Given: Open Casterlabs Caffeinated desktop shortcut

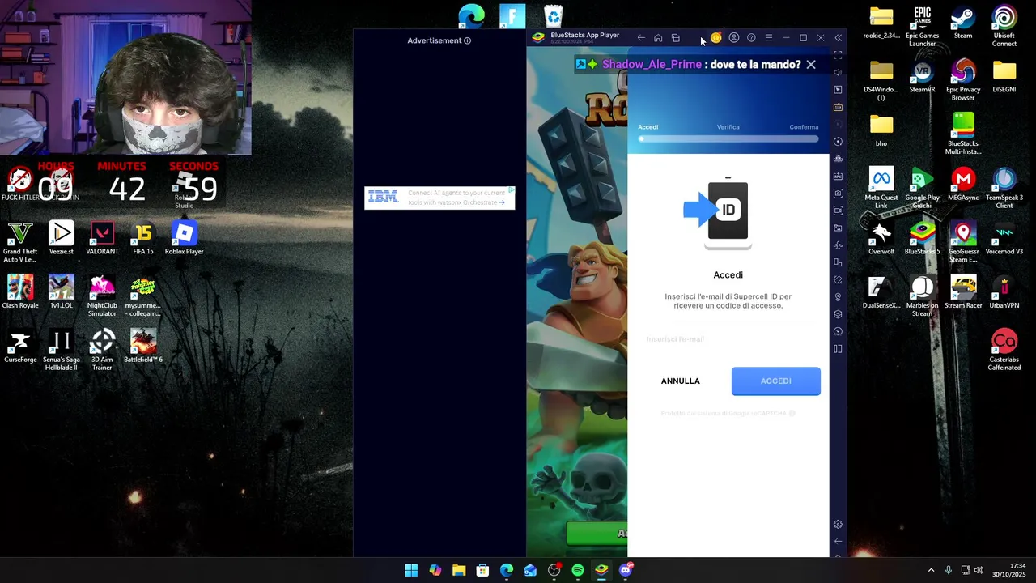Looking at the screenshot, I should 1004,350.
